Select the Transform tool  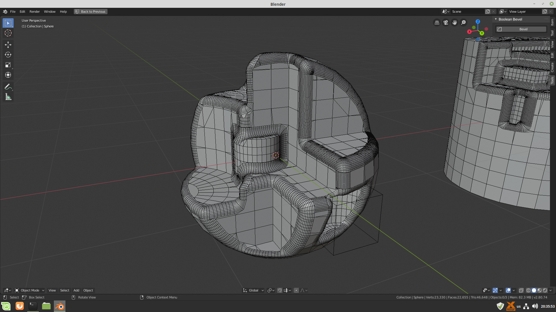point(8,75)
